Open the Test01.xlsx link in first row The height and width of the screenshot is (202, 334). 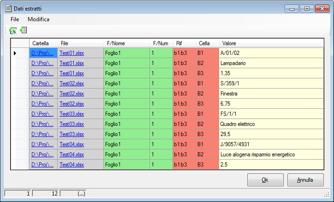click(72, 53)
